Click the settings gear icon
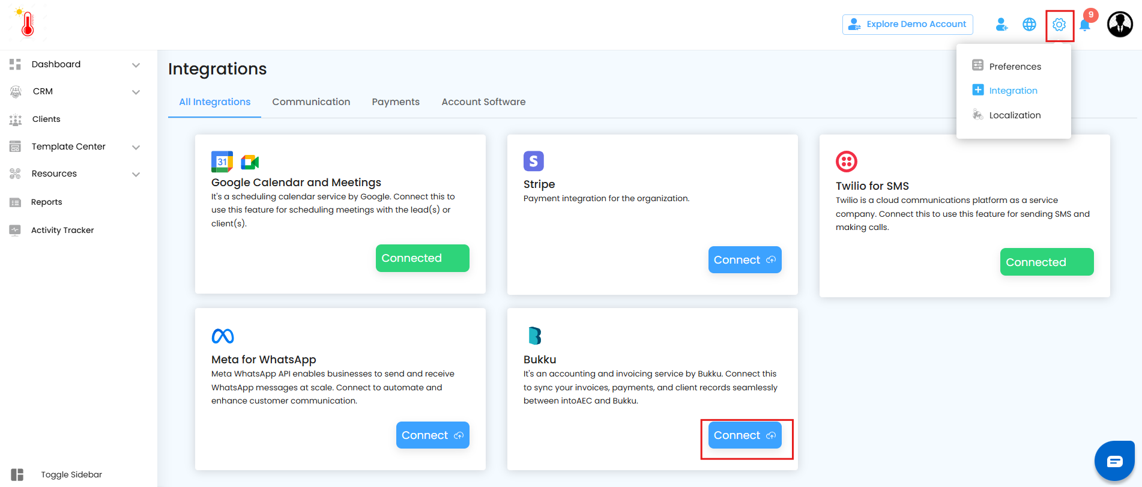This screenshot has width=1142, height=487. (1059, 25)
